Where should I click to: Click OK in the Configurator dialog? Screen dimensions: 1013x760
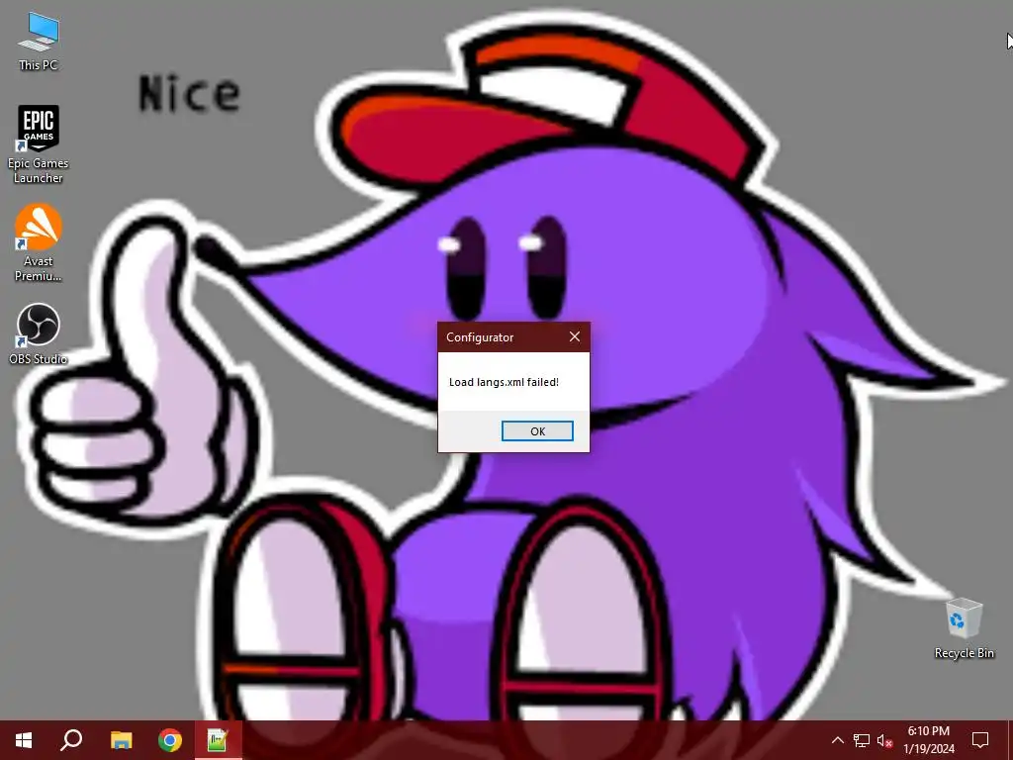537,431
